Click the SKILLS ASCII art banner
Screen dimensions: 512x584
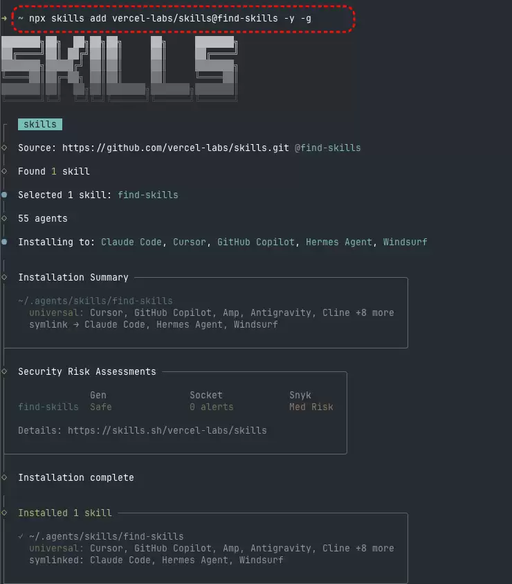pos(119,69)
